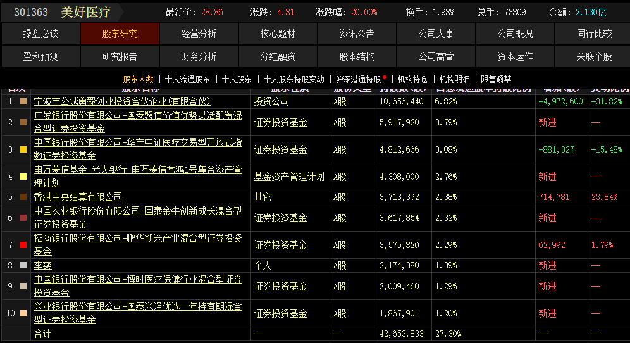This screenshot has height=343, width=630.
Task: Open the 公司大事 tab
Action: click(x=436, y=34)
